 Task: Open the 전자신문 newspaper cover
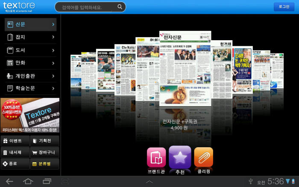(x=185, y=68)
